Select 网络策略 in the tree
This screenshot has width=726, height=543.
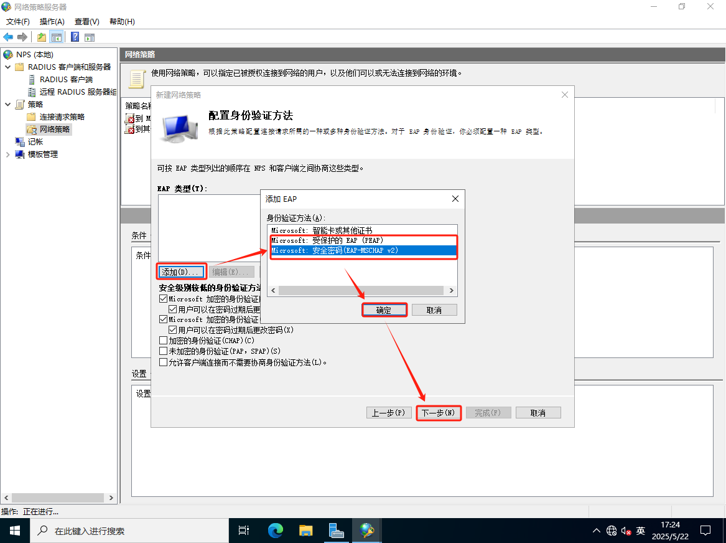pos(55,130)
